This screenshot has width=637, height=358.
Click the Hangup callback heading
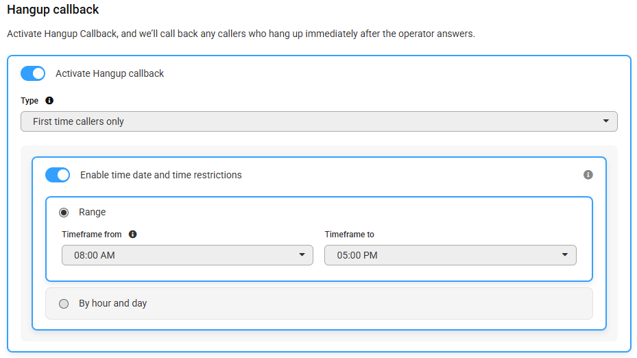53,10
